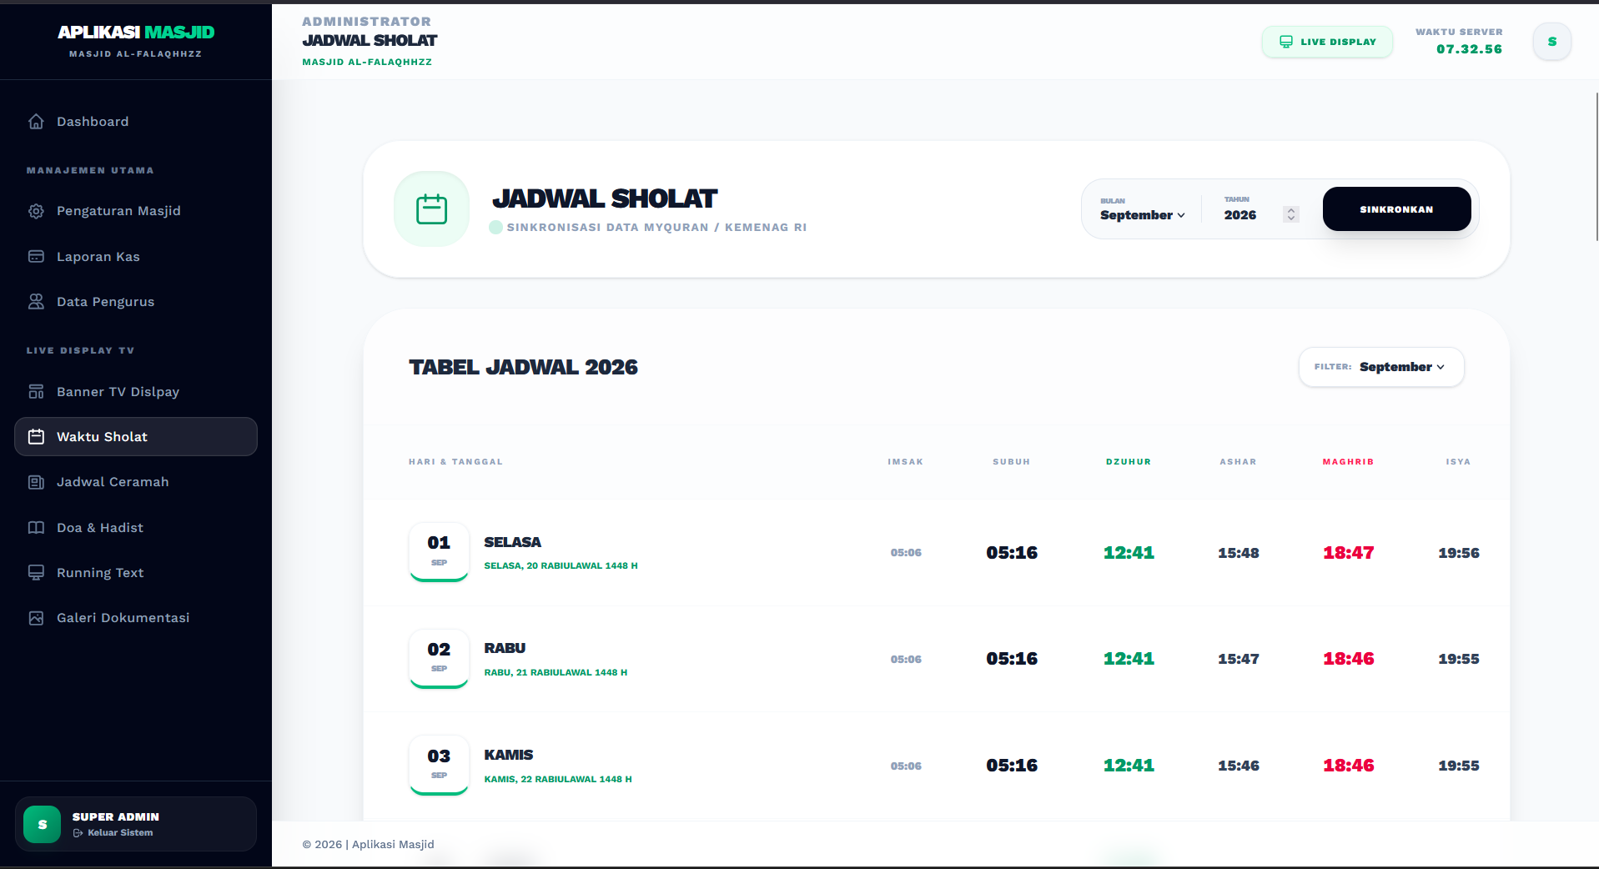
Task: Open Galeri Dokumentasi menu item
Action: (x=136, y=618)
